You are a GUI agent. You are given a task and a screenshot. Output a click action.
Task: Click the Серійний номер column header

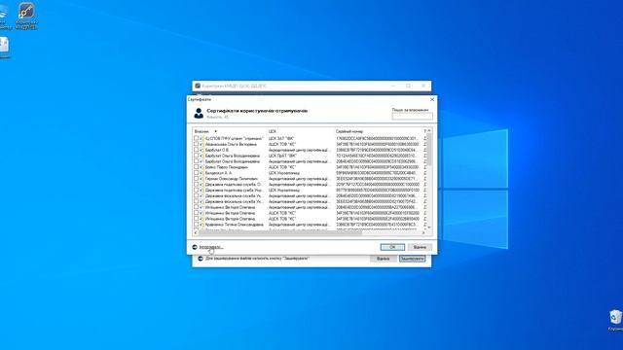coord(378,131)
